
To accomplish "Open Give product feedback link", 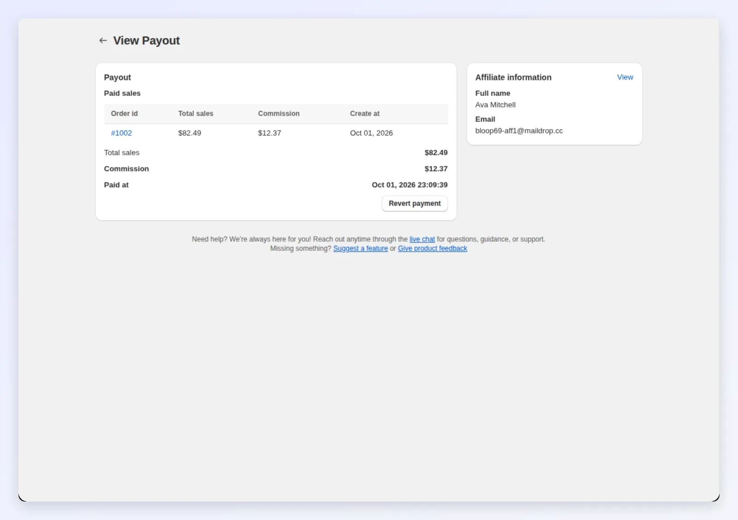I will (433, 248).
